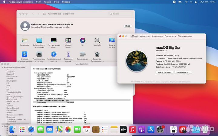The image size is (218, 136).
Task: Open the Файл menu
Action: pyautogui.click(x=38, y=2)
